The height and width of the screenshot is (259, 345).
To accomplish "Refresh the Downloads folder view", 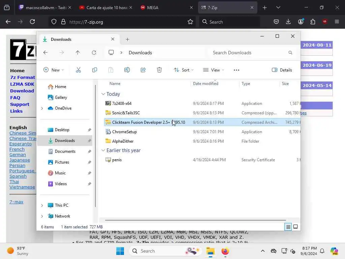I will (94, 53).
